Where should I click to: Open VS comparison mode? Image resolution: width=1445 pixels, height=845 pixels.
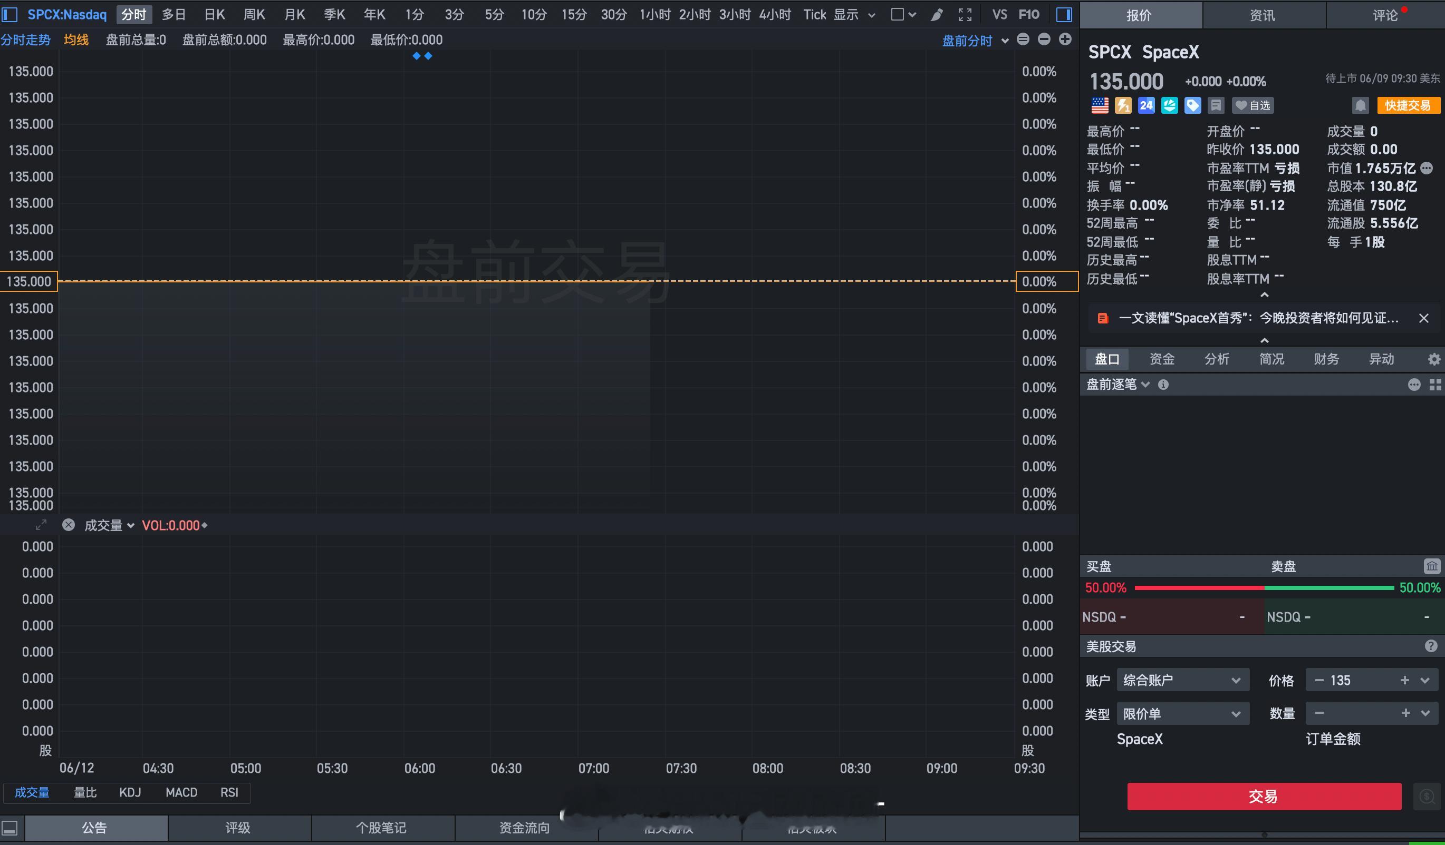tap(999, 14)
